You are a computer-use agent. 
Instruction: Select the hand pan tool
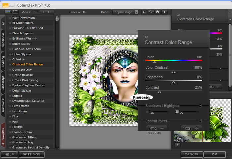157,12
